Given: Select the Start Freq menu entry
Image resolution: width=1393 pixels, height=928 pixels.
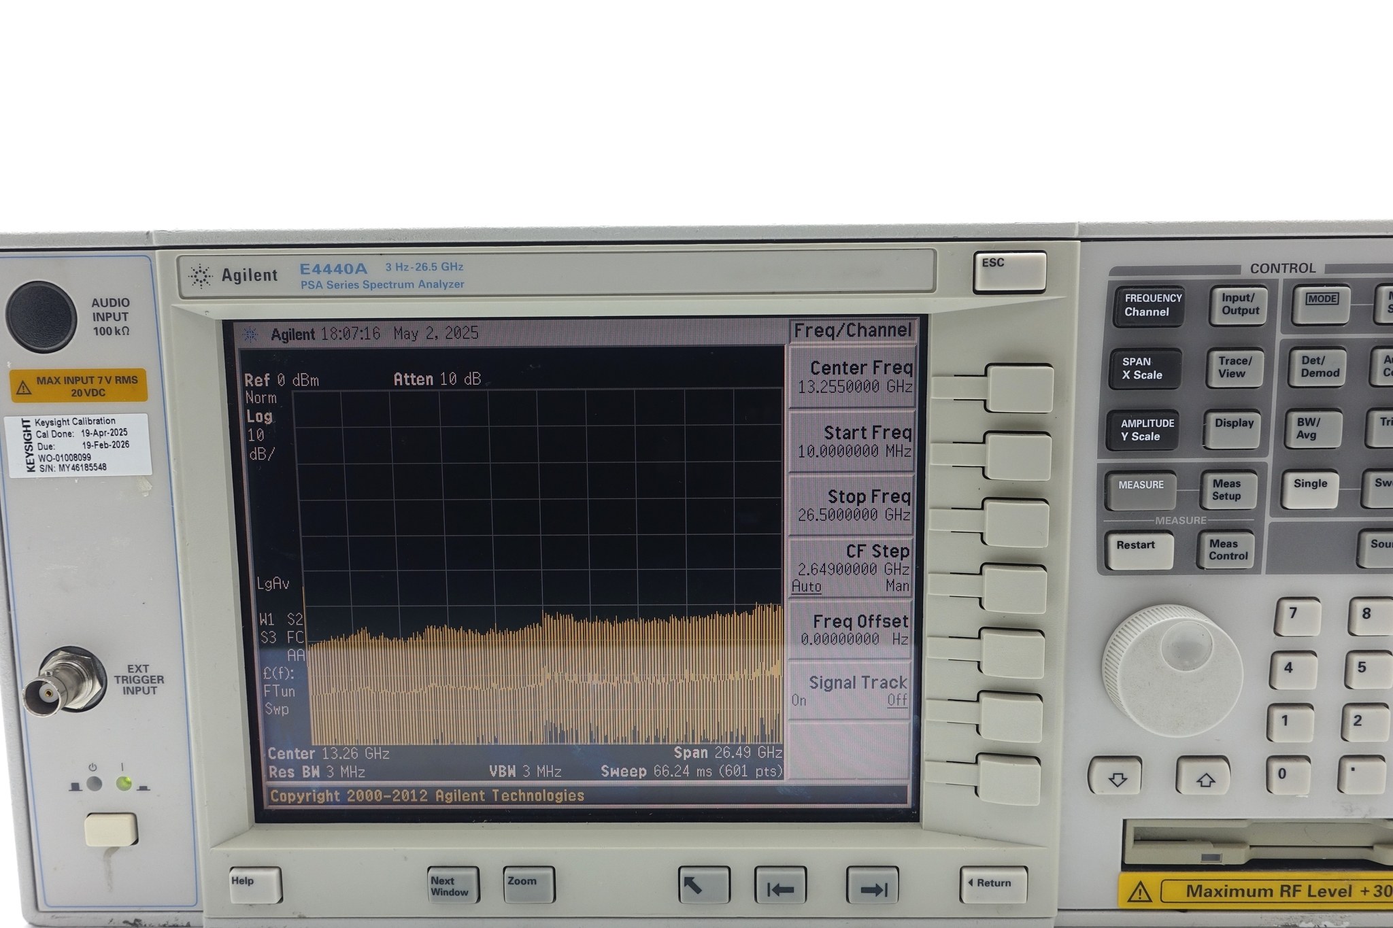Looking at the screenshot, I should point(851,441).
